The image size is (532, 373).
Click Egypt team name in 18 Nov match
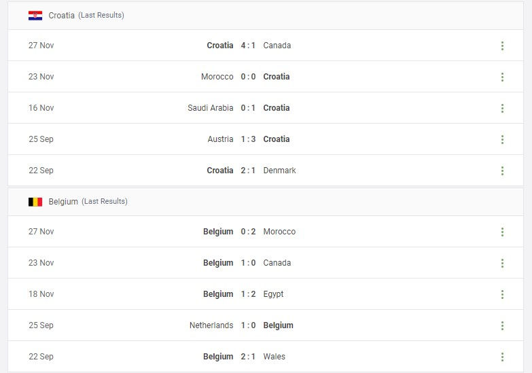point(273,294)
